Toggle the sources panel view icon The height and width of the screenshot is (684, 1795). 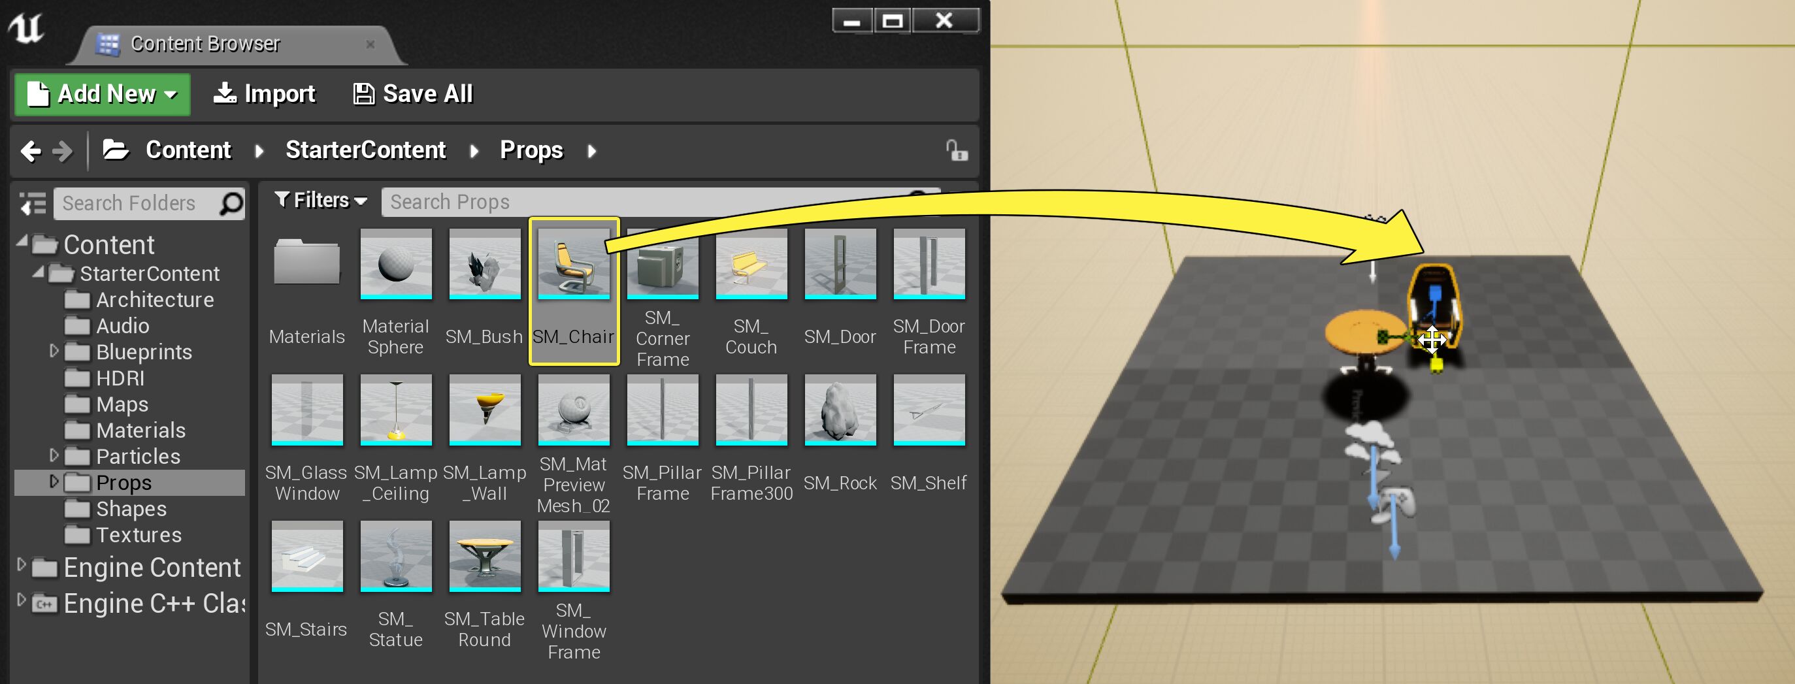32,203
